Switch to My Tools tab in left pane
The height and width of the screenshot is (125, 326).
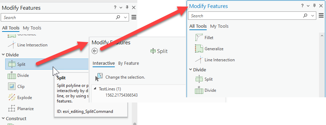click(32, 28)
